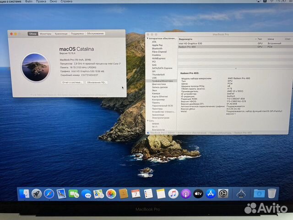Open the Окно menu
Viewport: 293px width, 220px height.
53,1
